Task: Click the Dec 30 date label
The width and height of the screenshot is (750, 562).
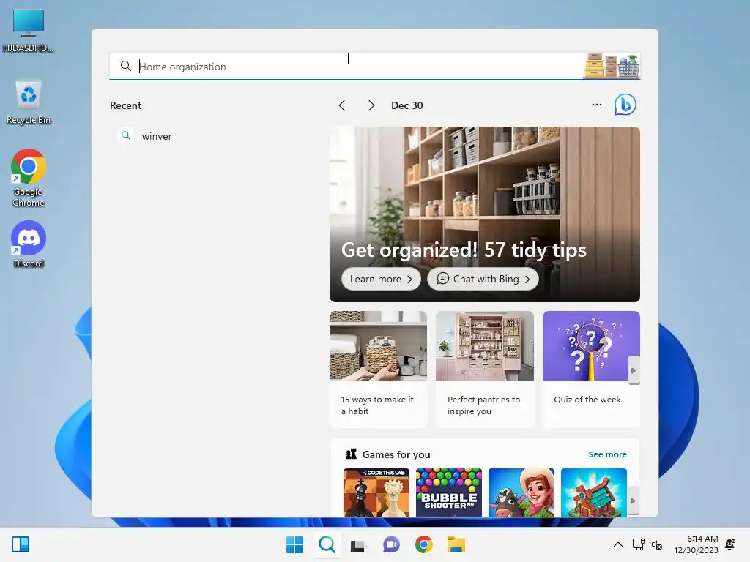Action: (407, 105)
